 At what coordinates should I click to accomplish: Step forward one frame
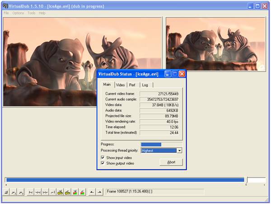click(45, 192)
